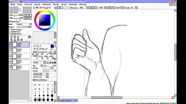This screenshot has height=104, width=186.
Task: Enable Clipping Group checkbox
Action: pyautogui.click(x=10, y=32)
